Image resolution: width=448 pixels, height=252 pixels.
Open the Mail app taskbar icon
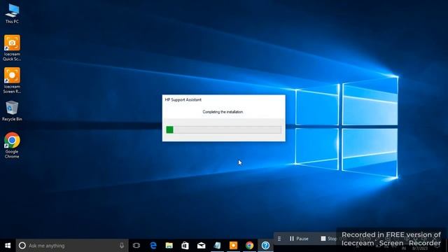click(x=201, y=246)
